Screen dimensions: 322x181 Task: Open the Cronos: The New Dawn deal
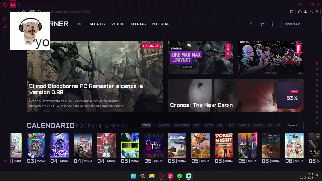(x=235, y=96)
